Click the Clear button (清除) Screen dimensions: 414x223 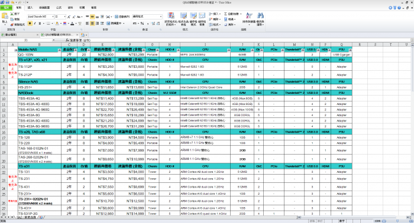click(229, 25)
